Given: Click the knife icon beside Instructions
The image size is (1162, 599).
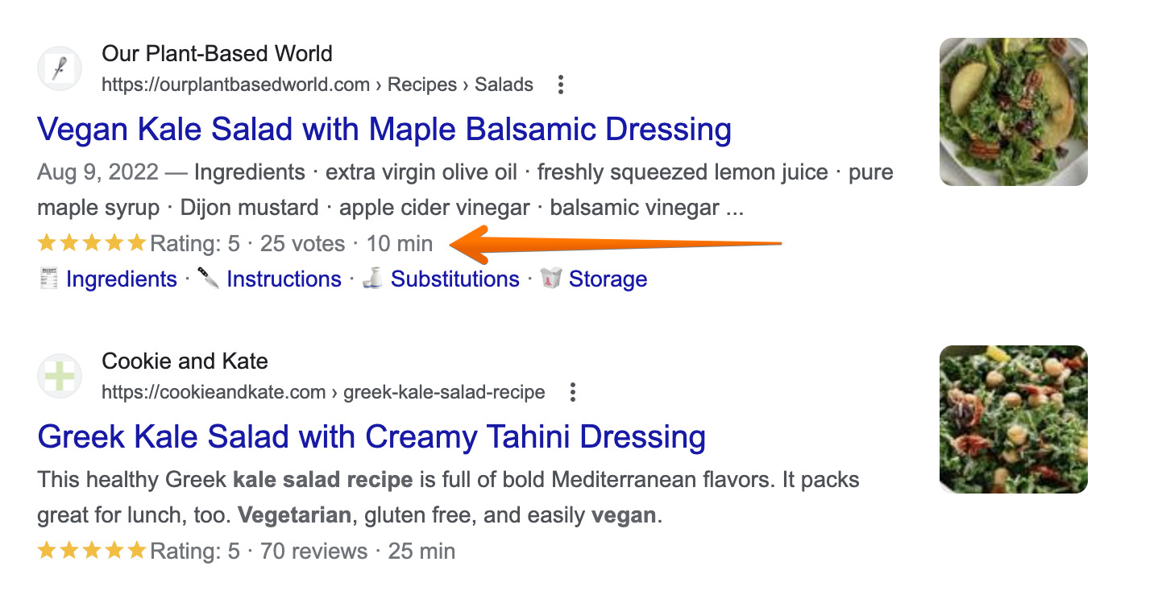Looking at the screenshot, I should 209,279.
